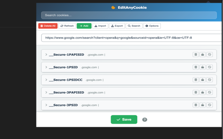Open the Options settings
Image resolution: width=223 pixels, height=139 pixels.
(152, 26)
